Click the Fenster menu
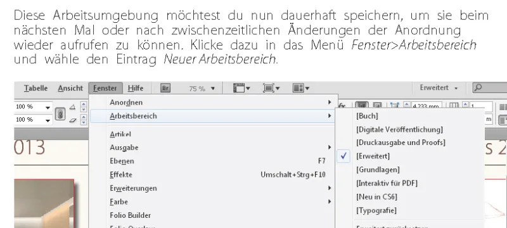The height and width of the screenshot is (228, 507). point(105,88)
